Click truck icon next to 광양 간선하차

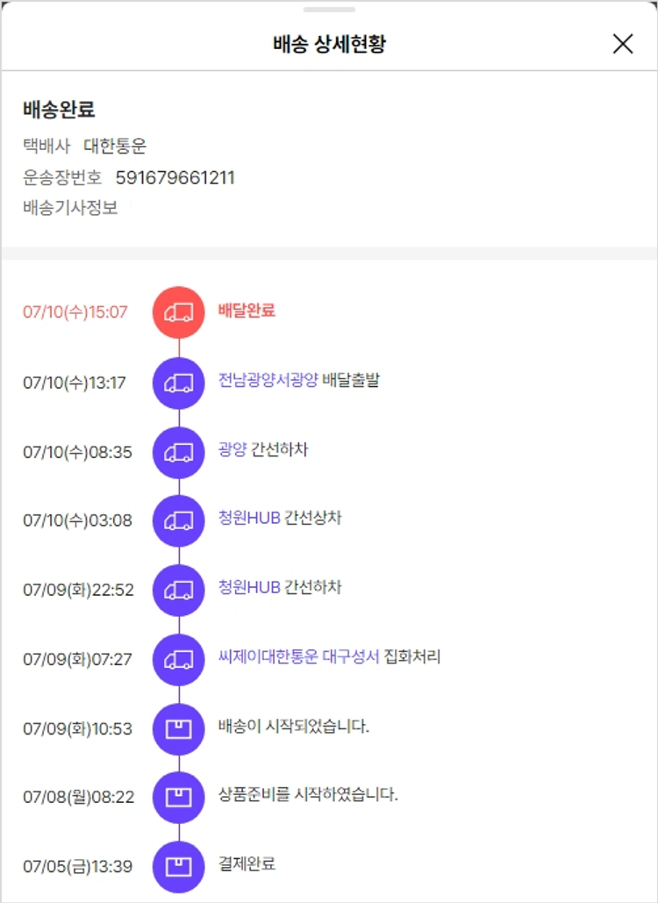pos(179,451)
